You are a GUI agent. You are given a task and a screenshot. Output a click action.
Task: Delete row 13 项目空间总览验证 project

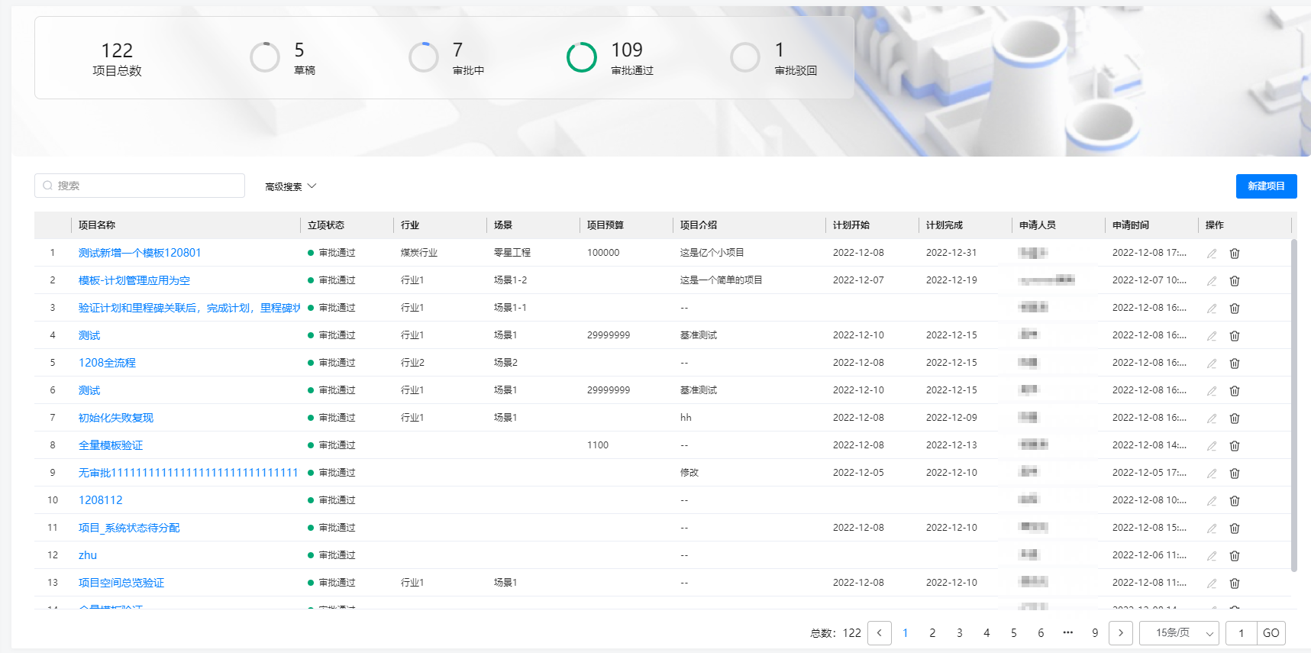[1235, 583]
